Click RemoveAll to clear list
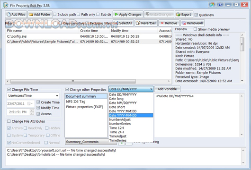This screenshot has width=251, height=170. 193,23
